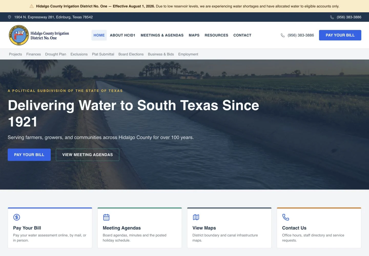Screen dimensions: 369x256
Task: Visit the Employment link in the secondary nav
Action: pyautogui.click(x=188, y=54)
